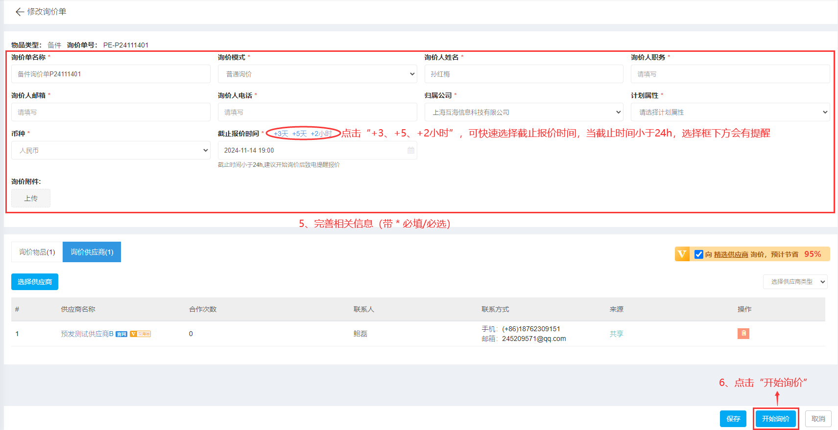
Task: Click the 上传 attachment upload button
Action: [31, 198]
